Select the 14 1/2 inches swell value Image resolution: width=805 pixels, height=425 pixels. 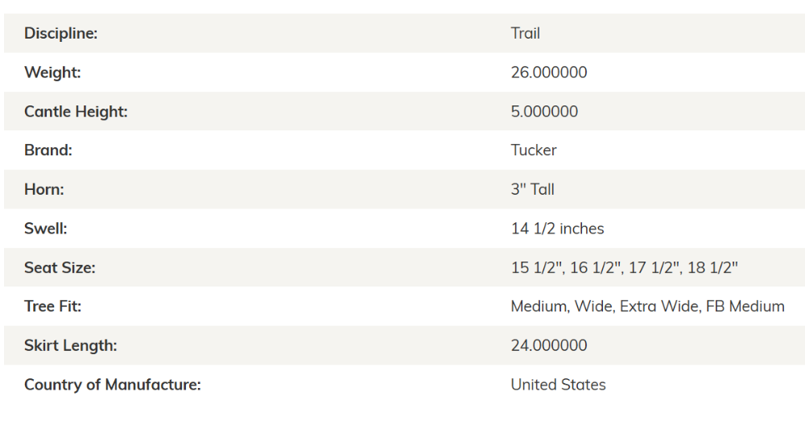click(558, 229)
